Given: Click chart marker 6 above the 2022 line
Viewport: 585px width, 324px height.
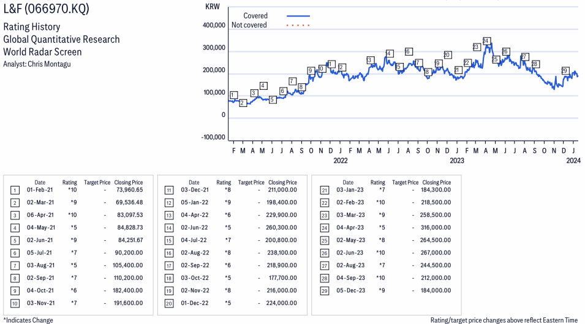Looking at the screenshot, I should pos(409,51).
